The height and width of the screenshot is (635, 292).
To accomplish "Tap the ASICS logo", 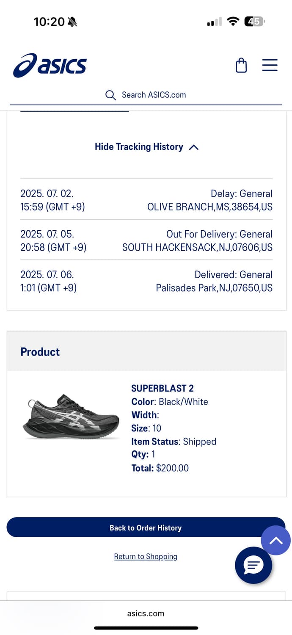I will [x=50, y=66].
